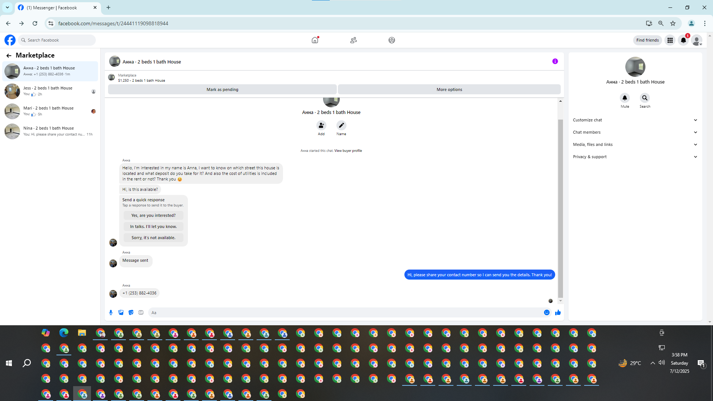Open notifications bell in top bar

pos(683,40)
